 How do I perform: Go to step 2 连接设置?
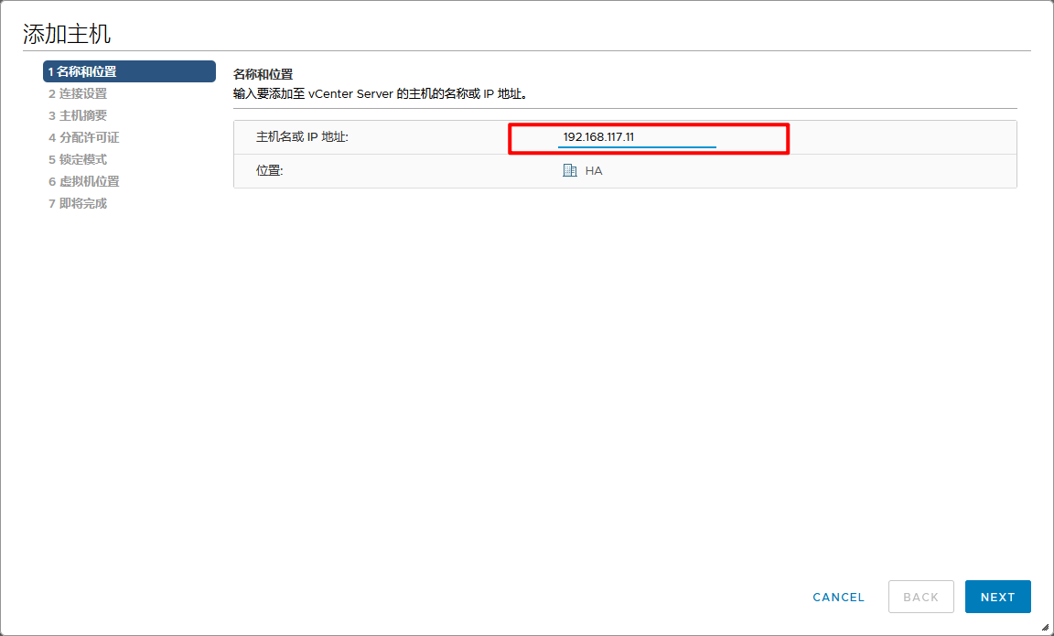78,93
